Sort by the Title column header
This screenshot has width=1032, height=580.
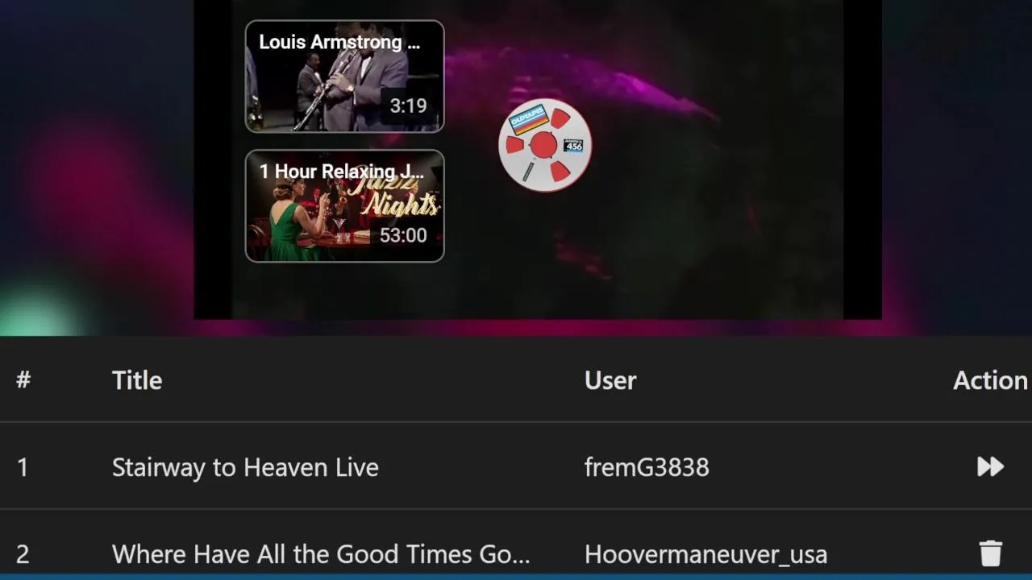[137, 380]
